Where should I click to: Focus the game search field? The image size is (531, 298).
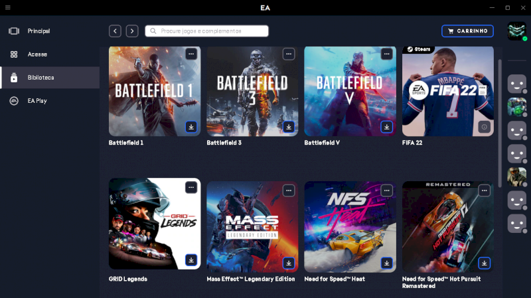(207, 31)
